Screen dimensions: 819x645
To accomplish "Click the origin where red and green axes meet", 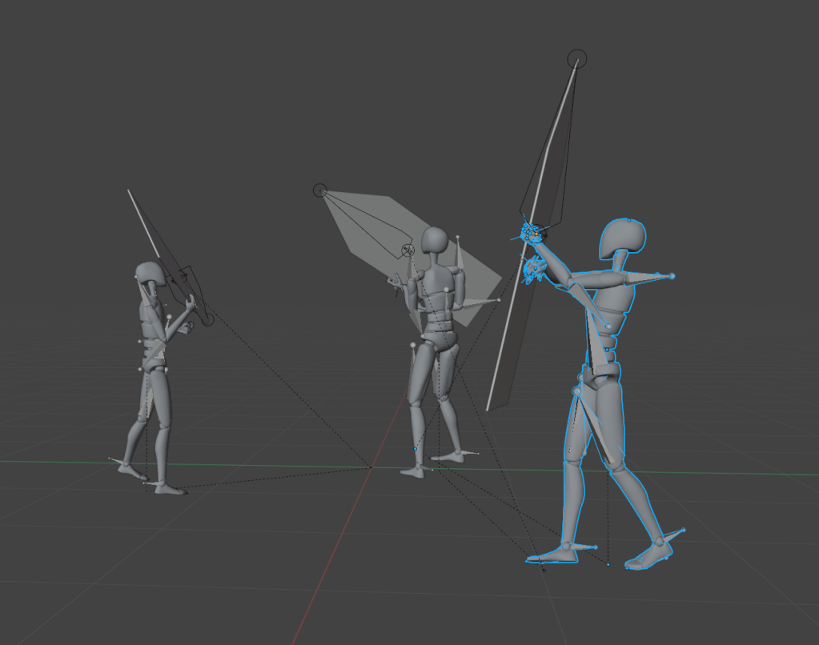I will click(371, 467).
